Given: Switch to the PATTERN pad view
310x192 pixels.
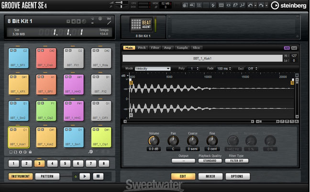Looking at the screenshot, I should 47,176.
